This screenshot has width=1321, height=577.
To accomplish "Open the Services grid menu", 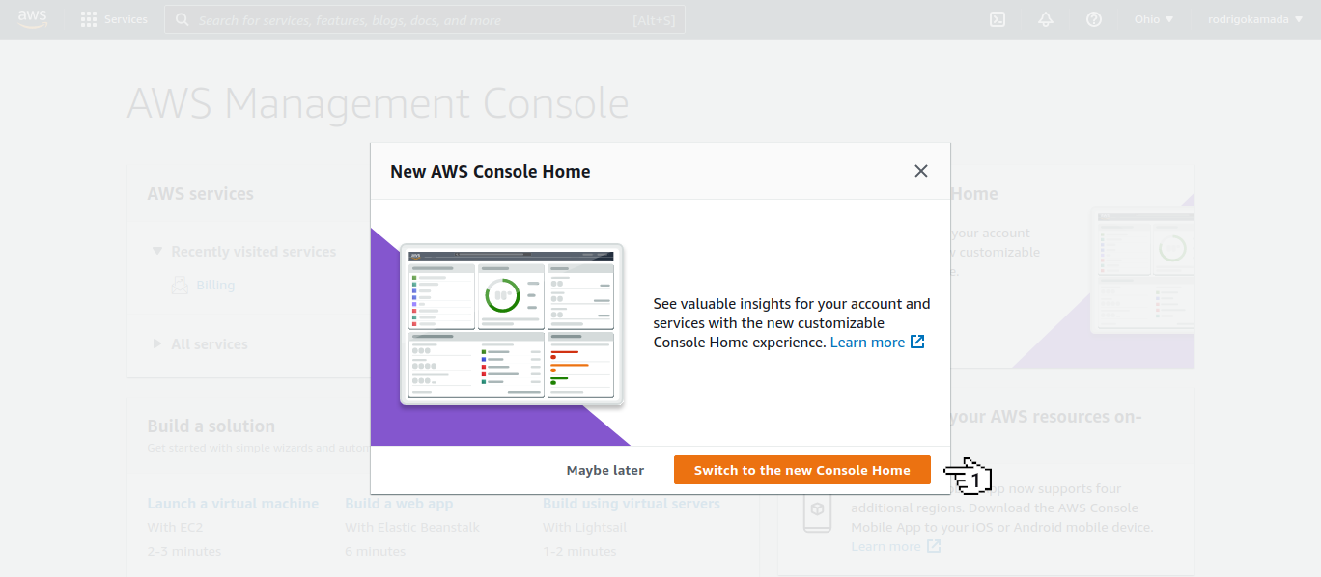I will click(x=114, y=19).
